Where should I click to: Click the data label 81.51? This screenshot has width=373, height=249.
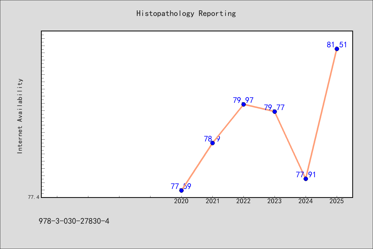[x=337, y=45]
